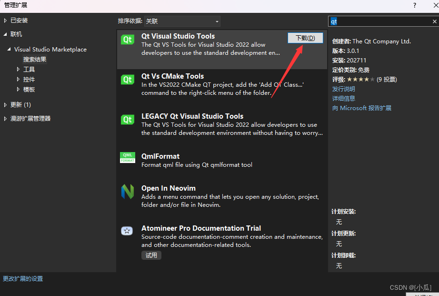Click the LEGACY Qt Visual Studio Tools icon
The width and height of the screenshot is (439, 296).
coord(128,120)
